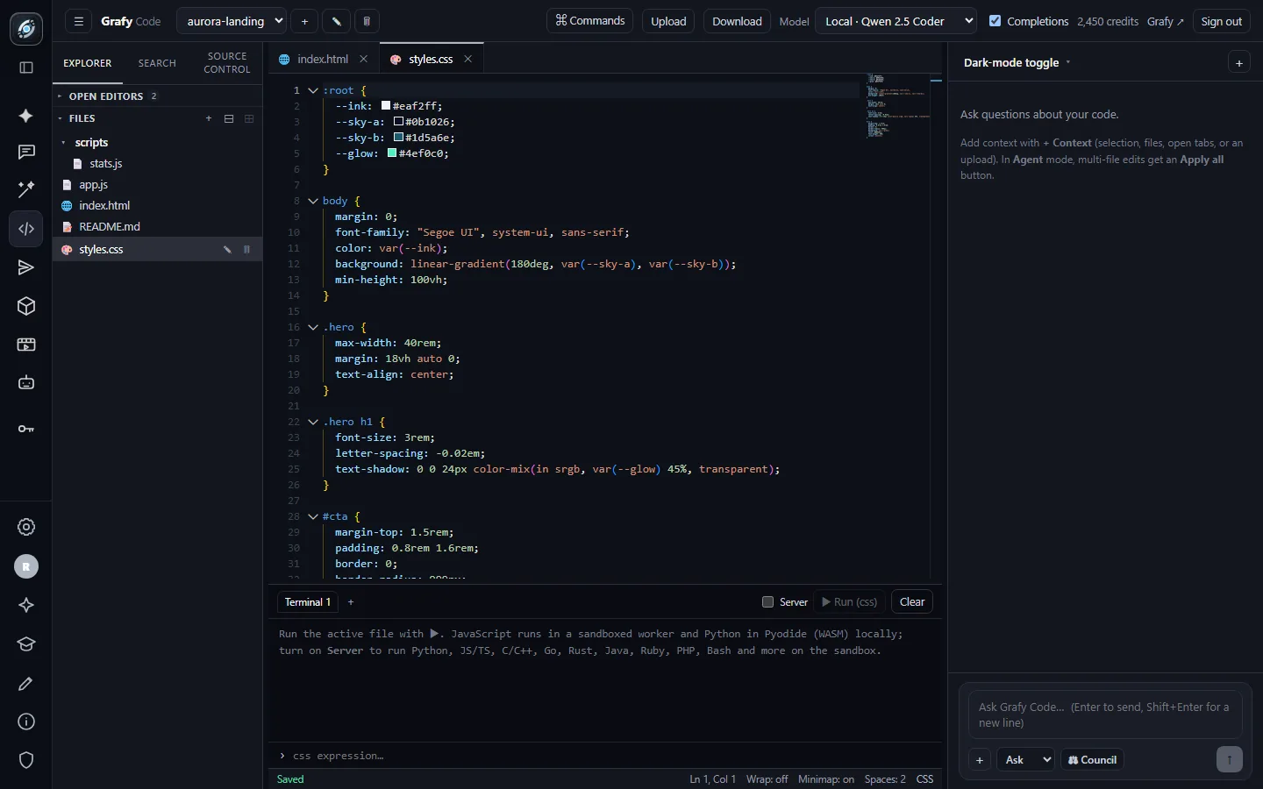Add a new terminal with plus tab
The width and height of the screenshot is (1263, 789).
click(351, 602)
